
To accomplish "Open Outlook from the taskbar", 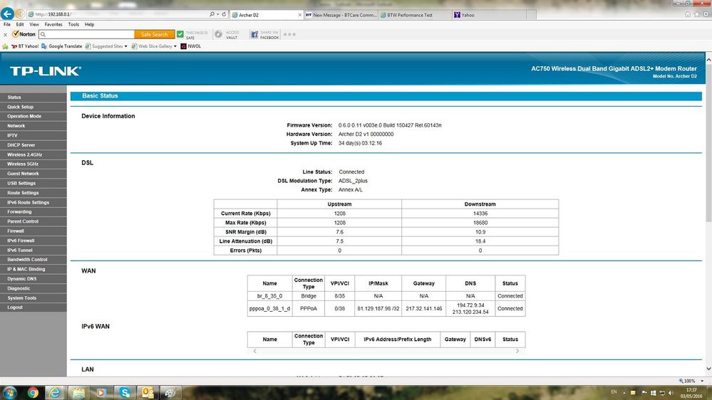I will pyautogui.click(x=148, y=393).
